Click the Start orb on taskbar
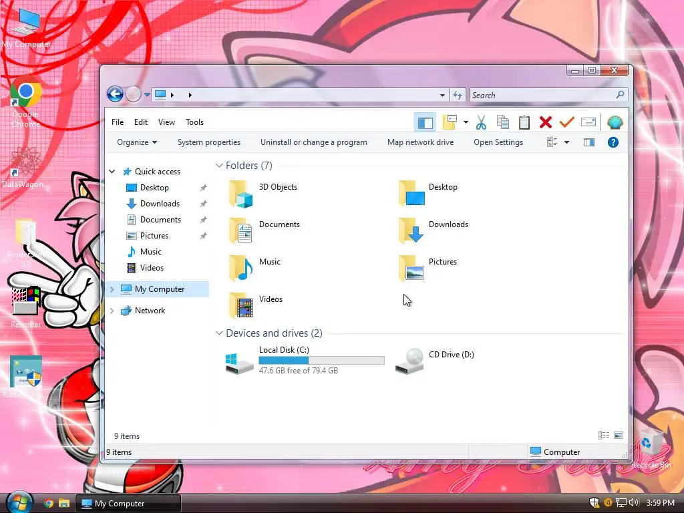 (x=19, y=502)
